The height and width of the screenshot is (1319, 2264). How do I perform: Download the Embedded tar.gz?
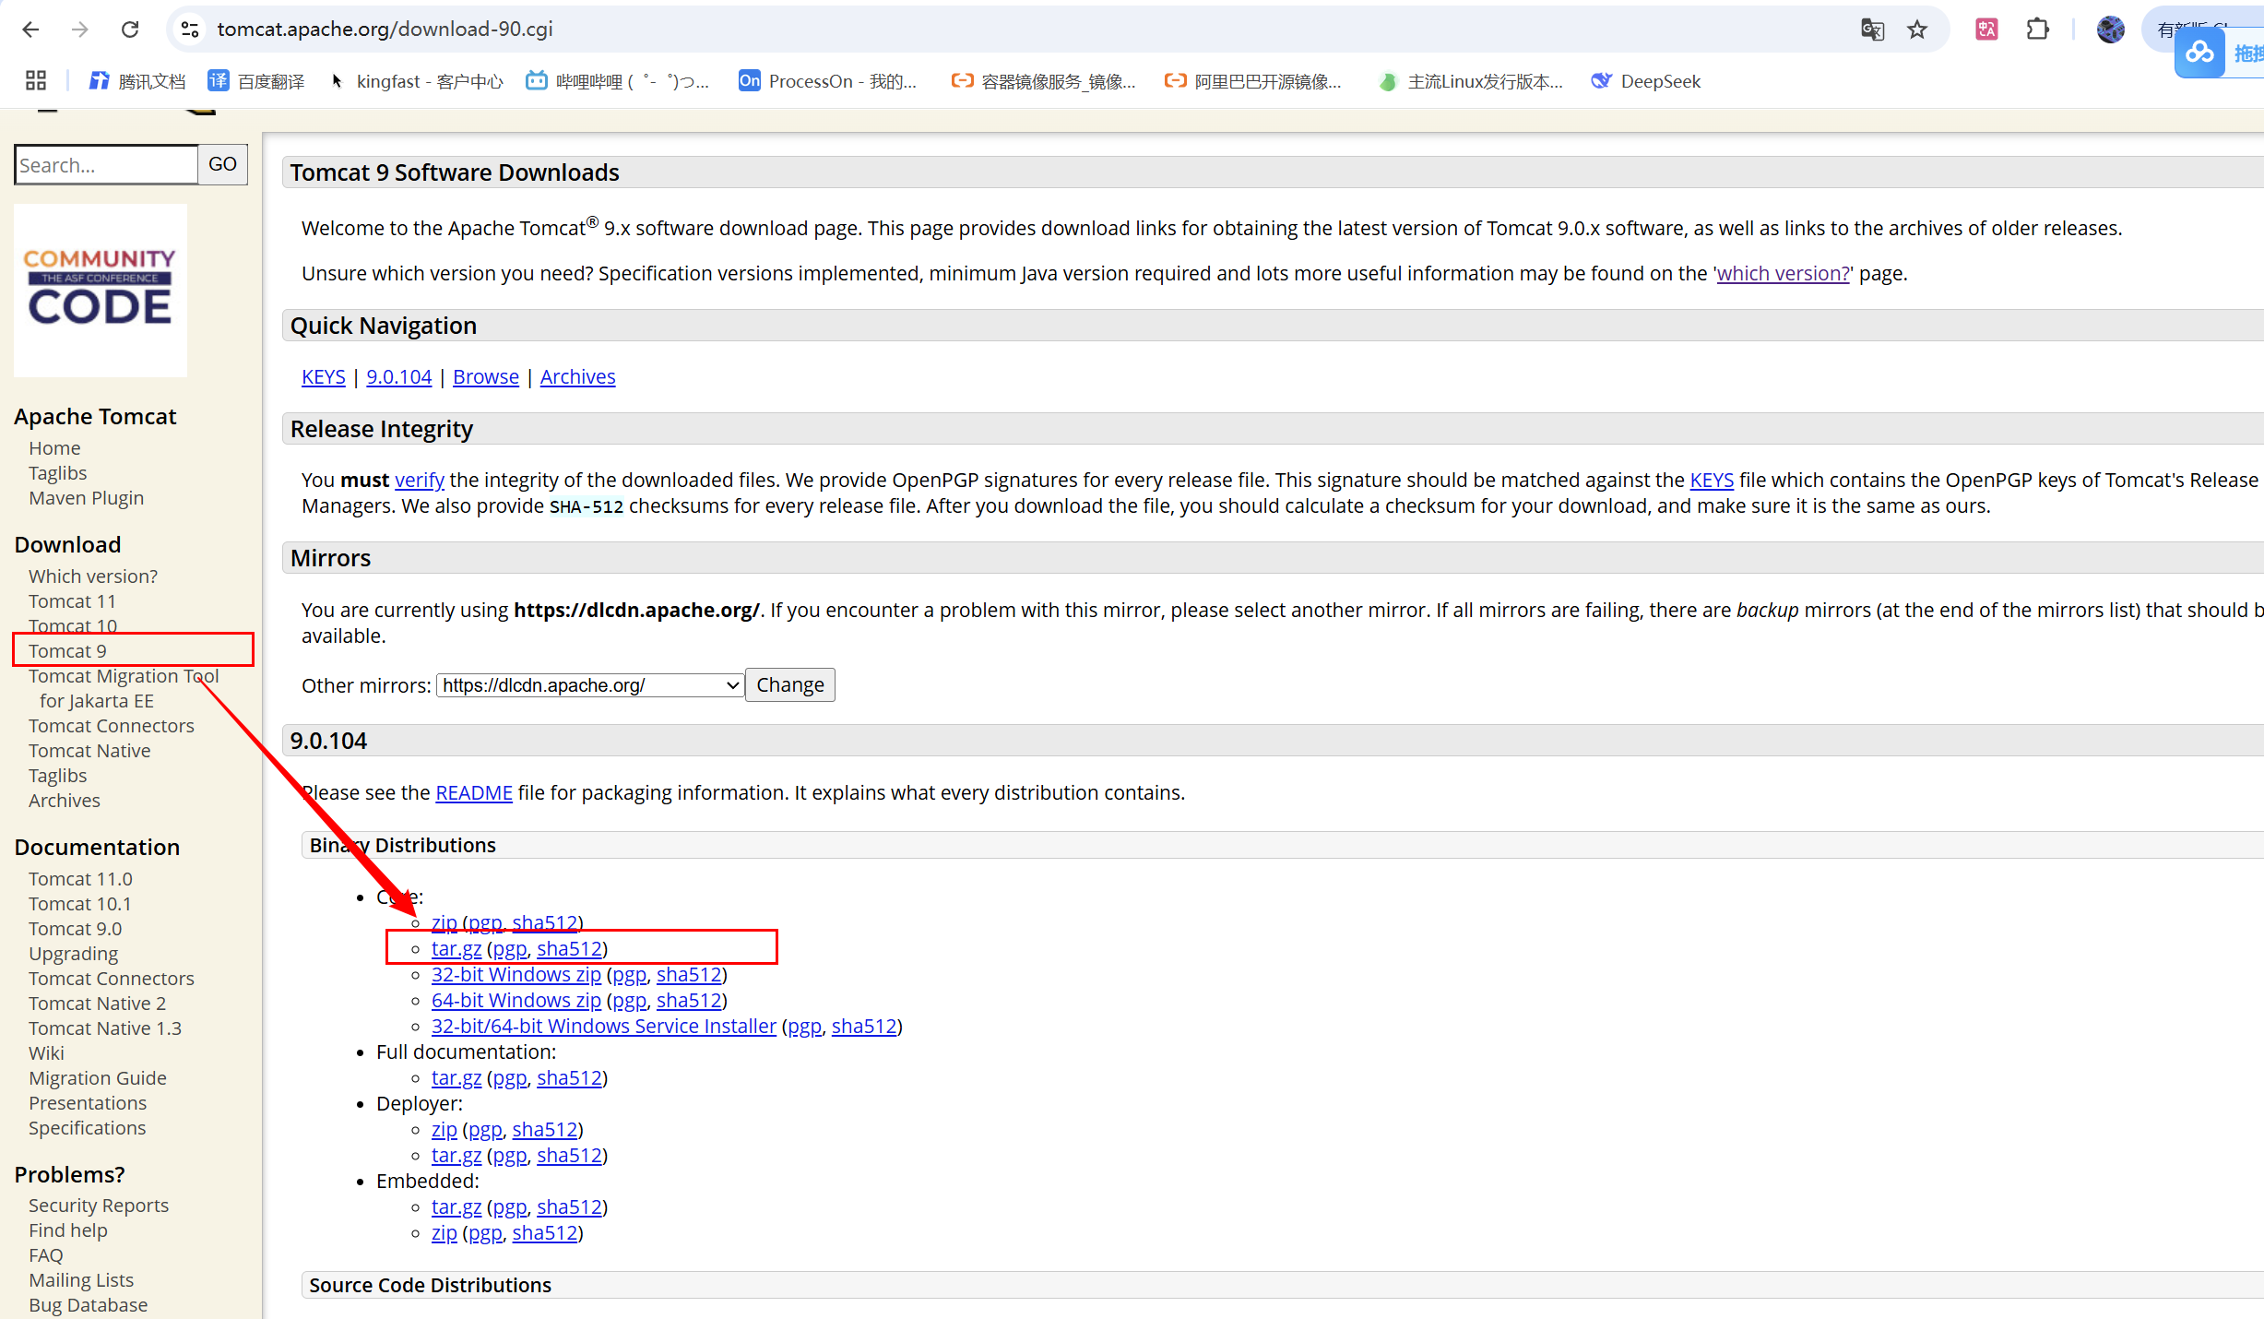point(456,1206)
